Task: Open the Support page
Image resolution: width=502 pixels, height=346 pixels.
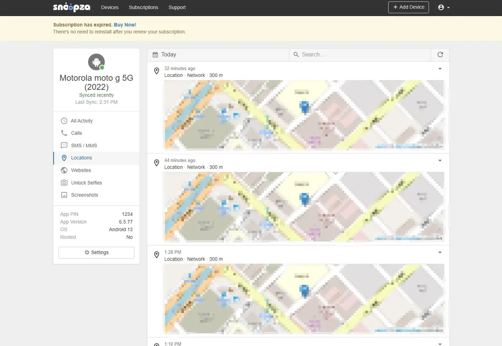Action: point(177,7)
